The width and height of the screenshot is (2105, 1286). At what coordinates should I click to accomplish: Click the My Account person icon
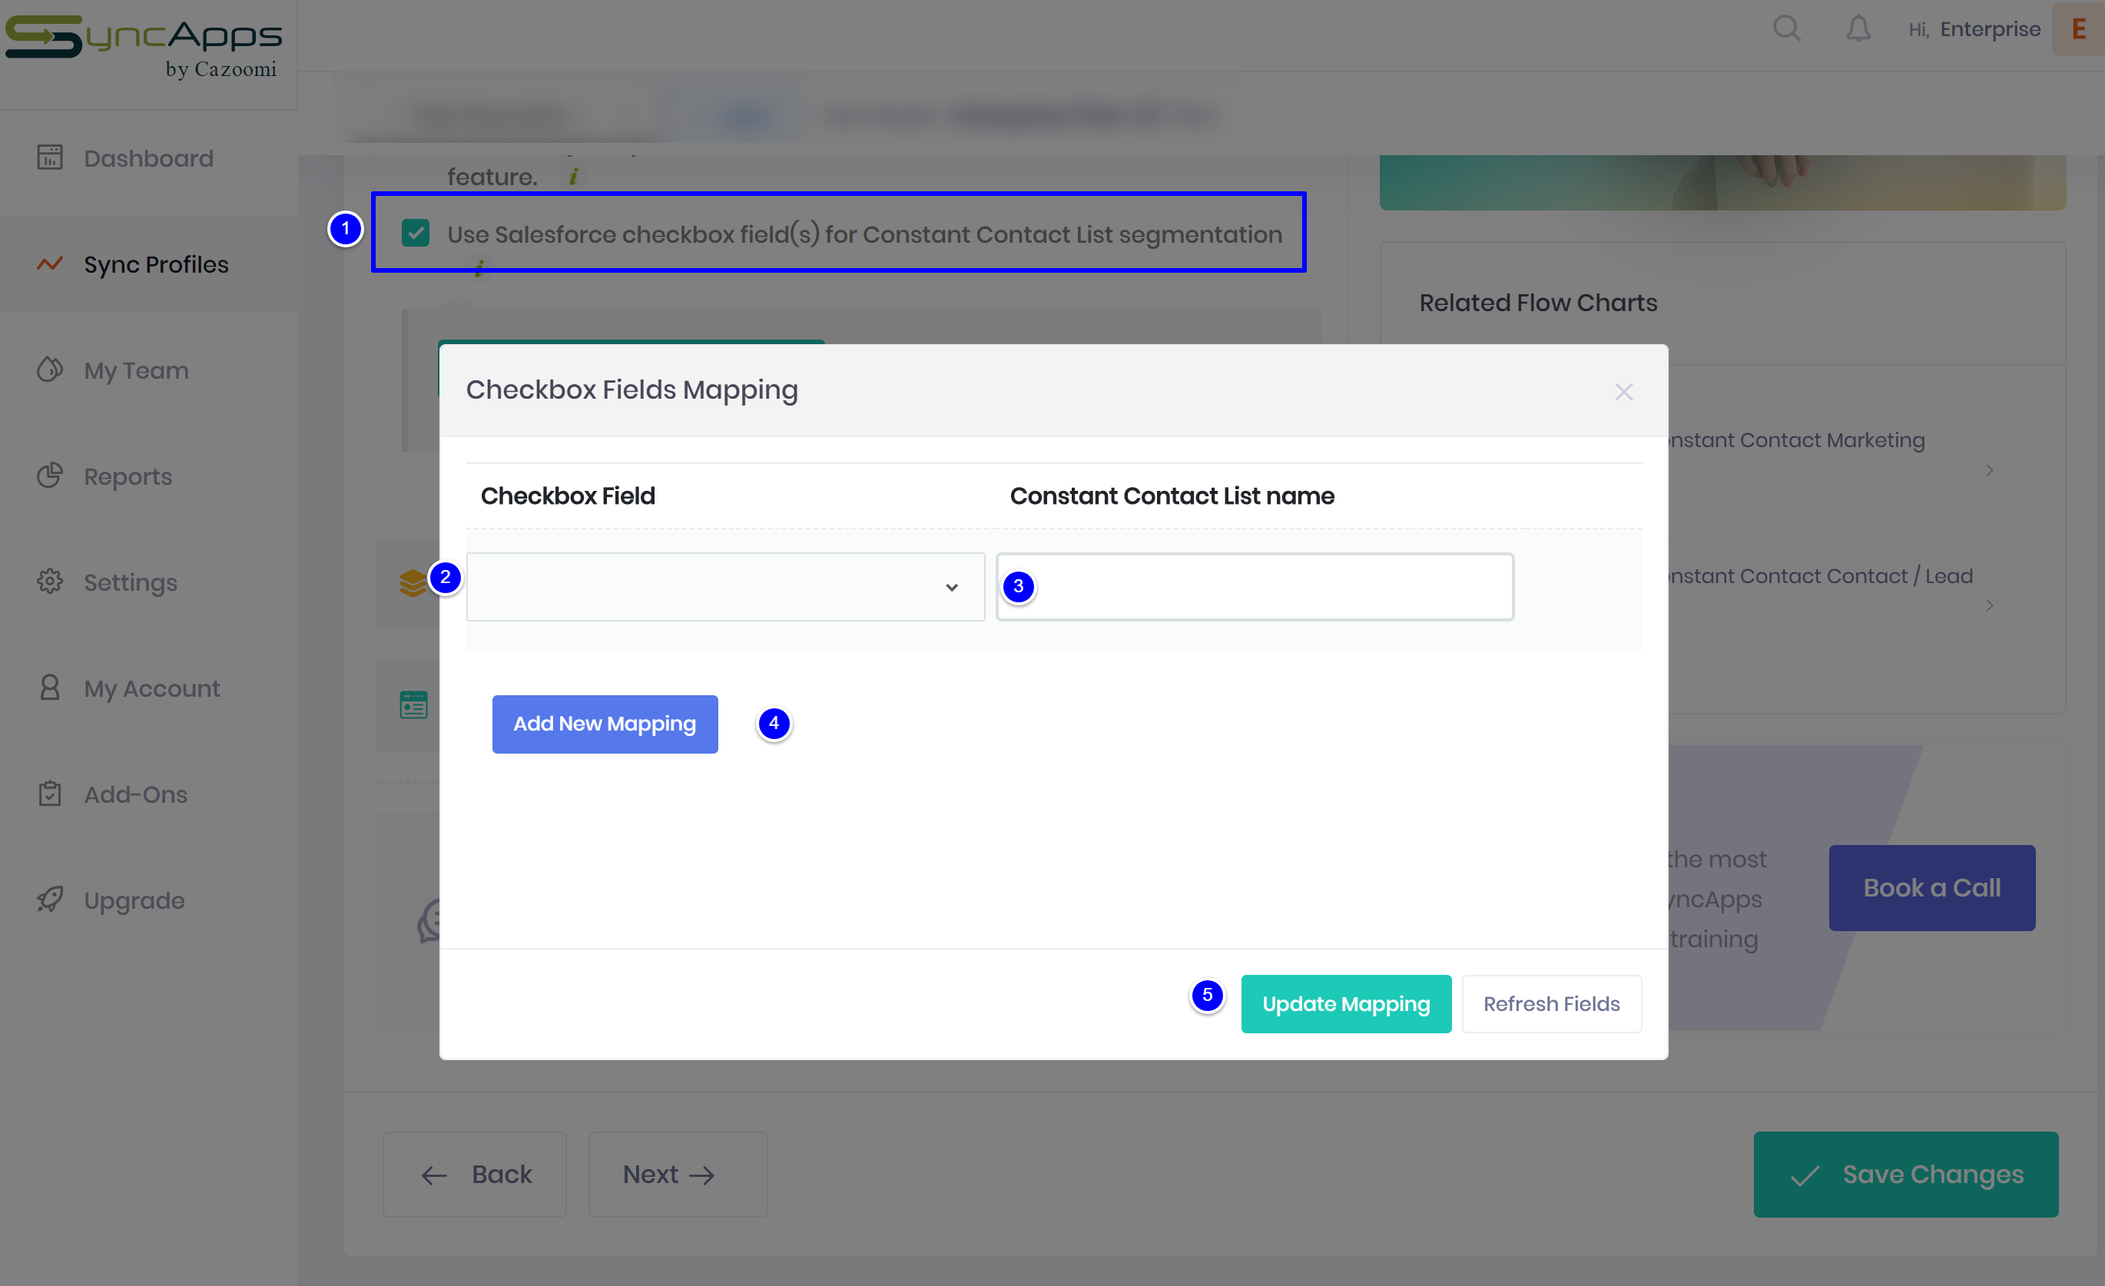click(49, 688)
